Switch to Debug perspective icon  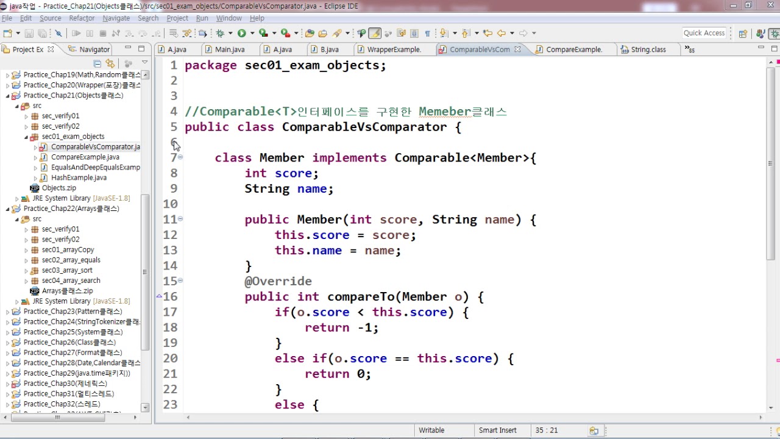775,34
